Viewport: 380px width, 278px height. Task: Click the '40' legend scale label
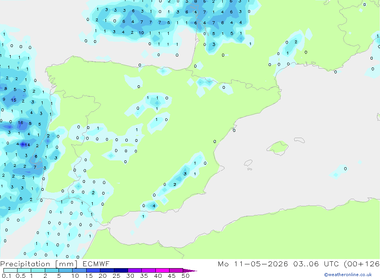tap(158, 276)
